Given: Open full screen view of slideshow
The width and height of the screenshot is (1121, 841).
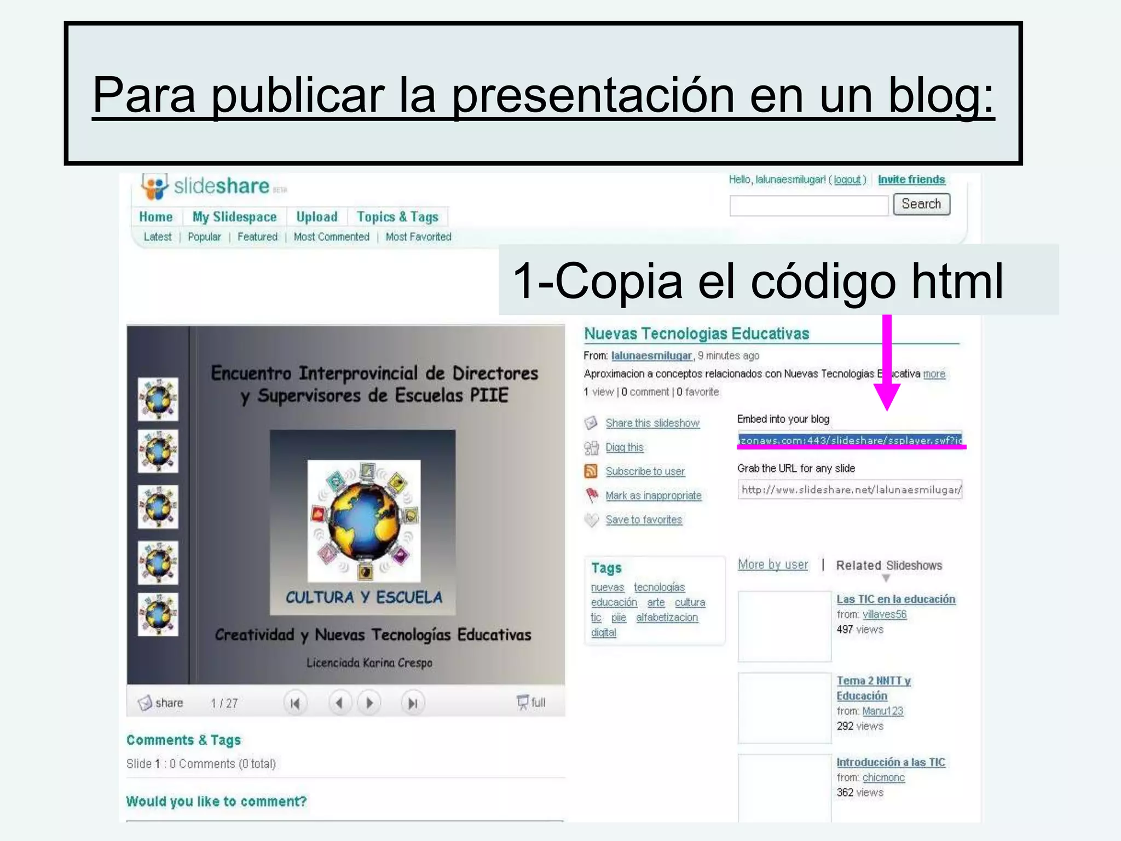Looking at the screenshot, I should tap(531, 702).
